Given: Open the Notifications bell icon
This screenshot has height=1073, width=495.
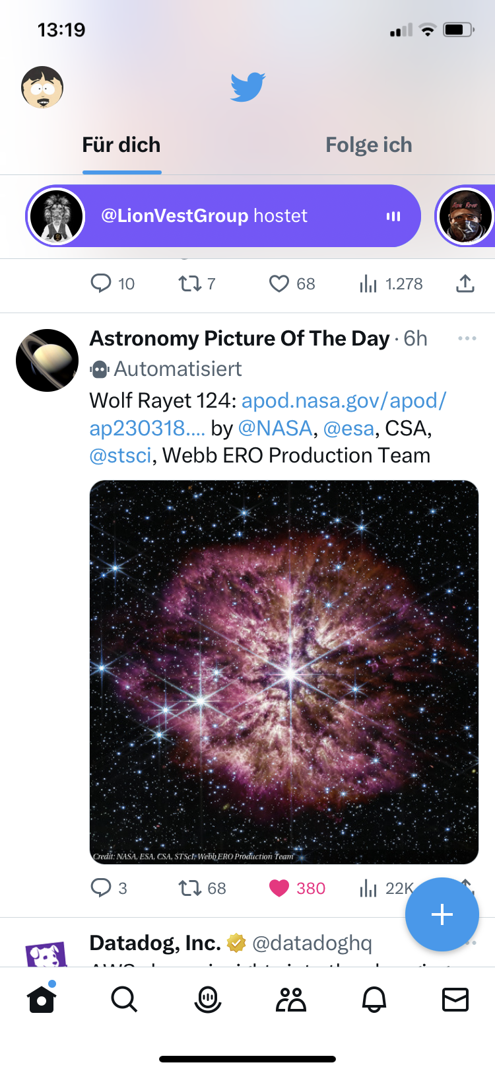Looking at the screenshot, I should (374, 1000).
